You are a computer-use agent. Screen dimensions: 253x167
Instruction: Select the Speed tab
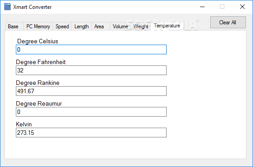coord(62,27)
